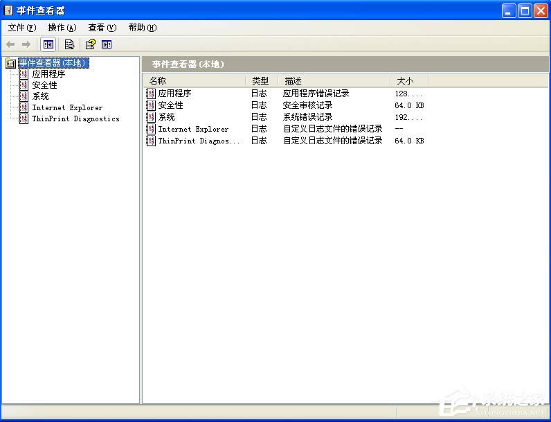
Task: Select 安全性 log in the left tree
Action: pos(44,85)
